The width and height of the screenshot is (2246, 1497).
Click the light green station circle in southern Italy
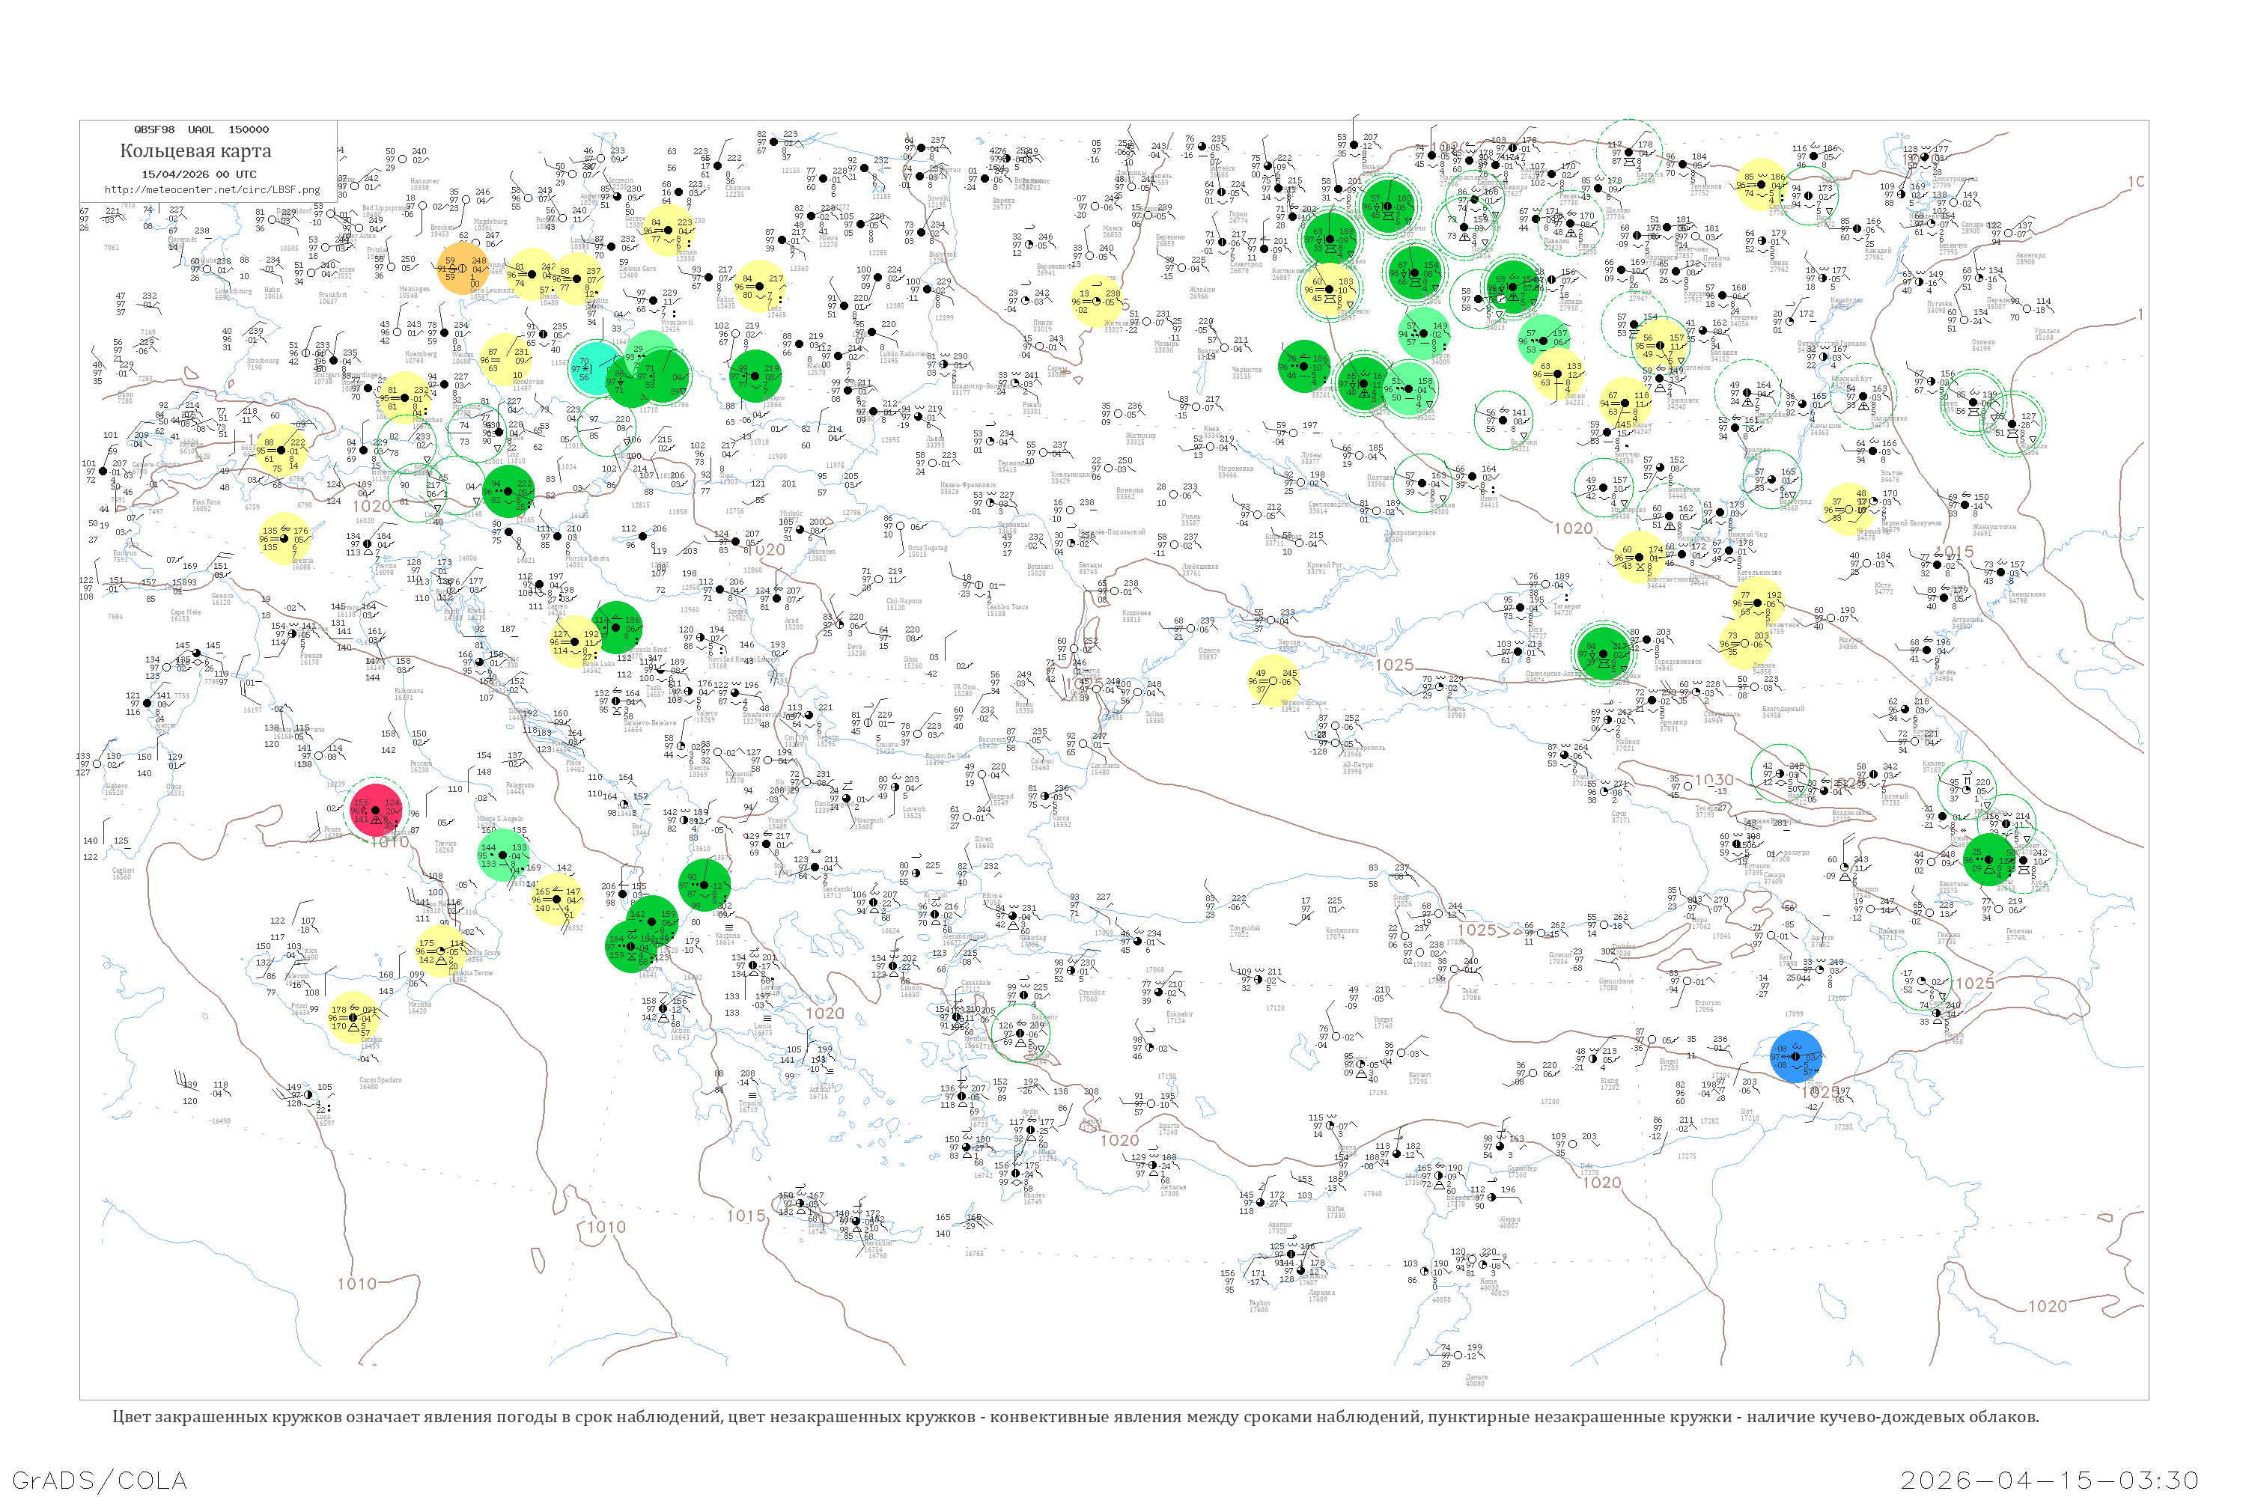click(503, 855)
